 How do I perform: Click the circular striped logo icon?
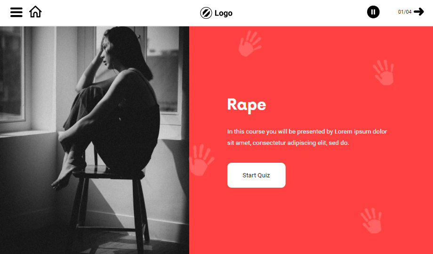206,13
